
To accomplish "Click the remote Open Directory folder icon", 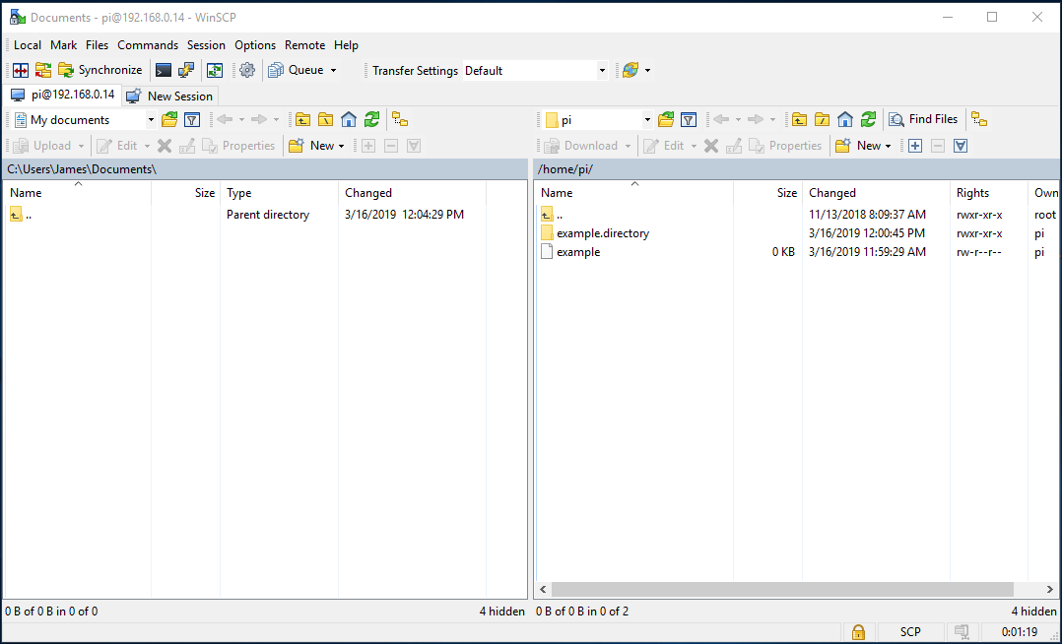I will tap(666, 120).
